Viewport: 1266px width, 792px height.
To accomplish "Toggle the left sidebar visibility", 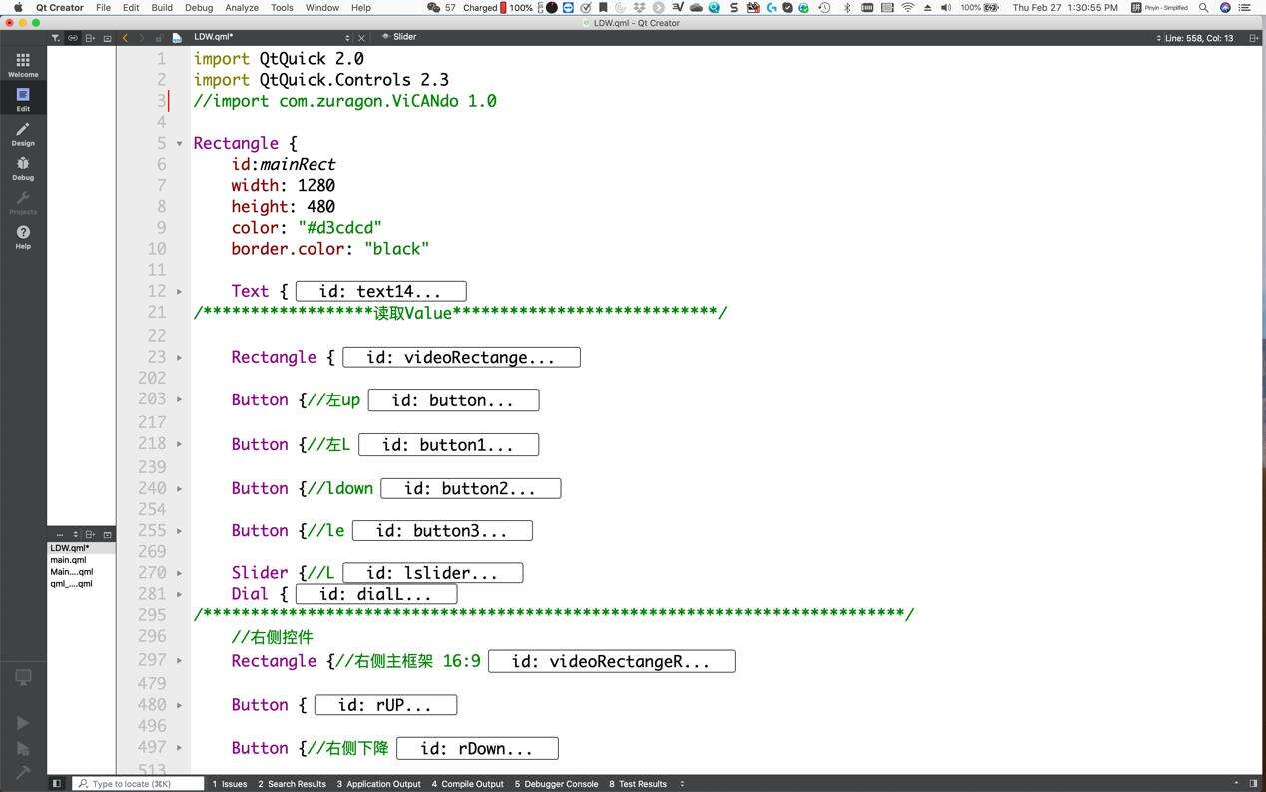I will coord(57,784).
